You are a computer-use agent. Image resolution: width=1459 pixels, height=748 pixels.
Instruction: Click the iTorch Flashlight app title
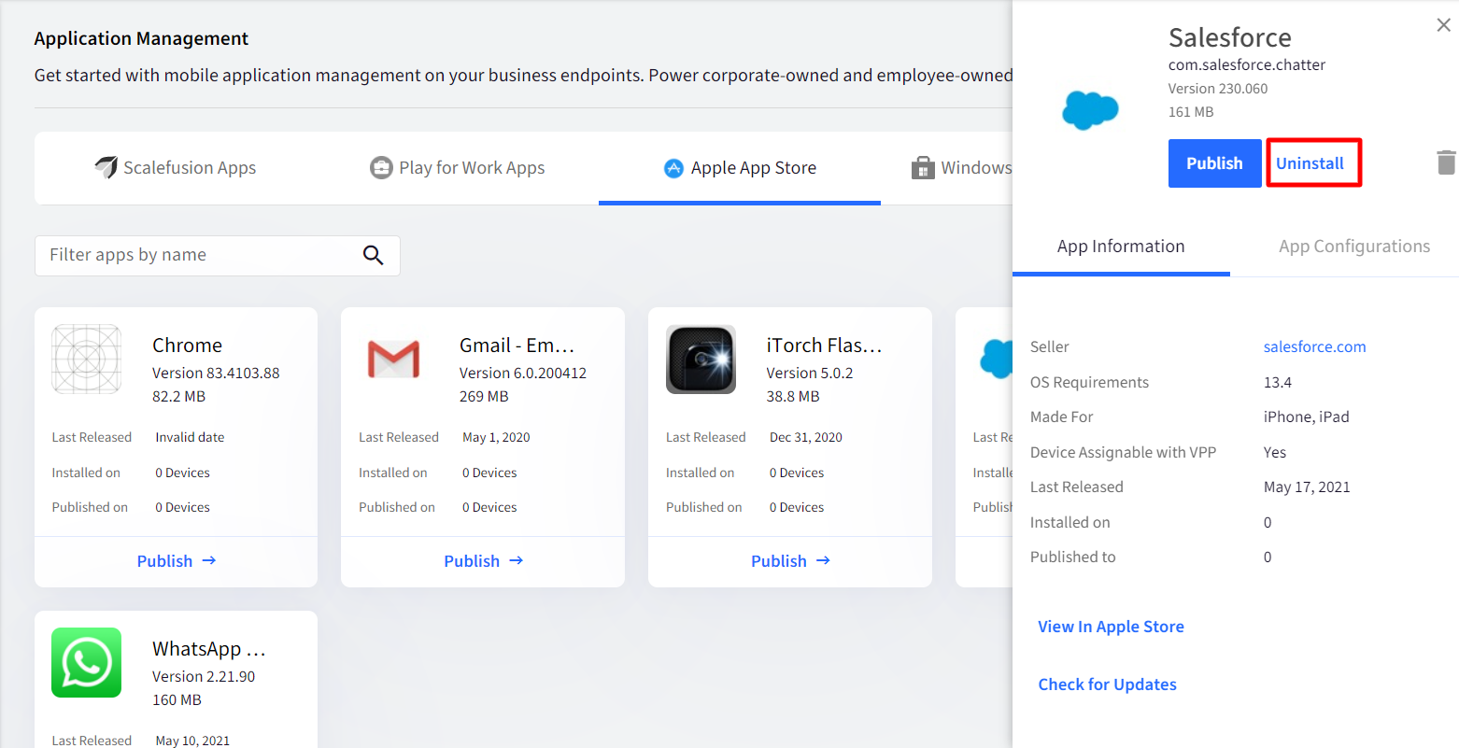pos(824,346)
